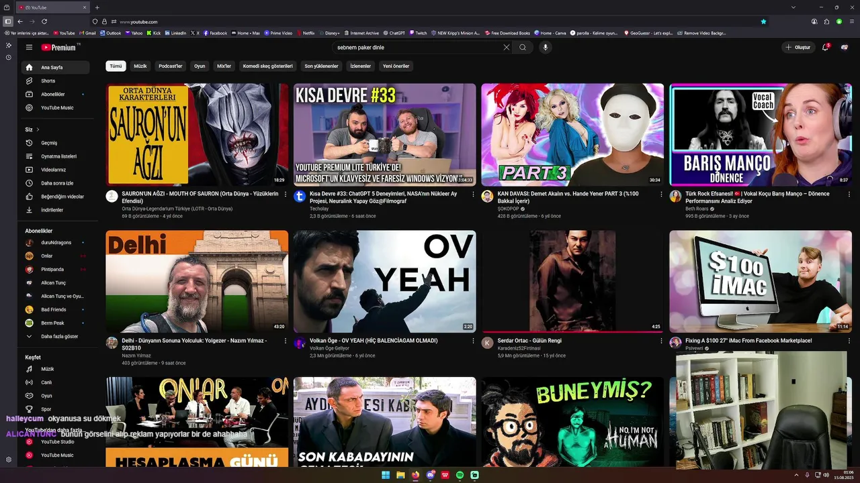Open Oynatma listeleri
This screenshot has width=860, height=483.
tap(55, 156)
